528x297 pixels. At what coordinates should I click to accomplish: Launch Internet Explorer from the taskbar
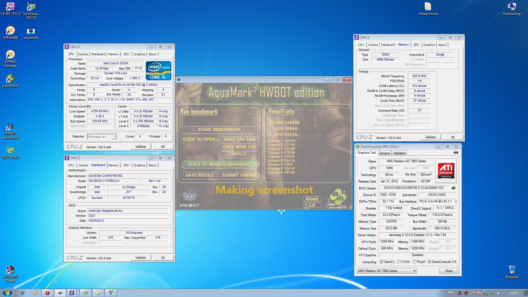22,293
